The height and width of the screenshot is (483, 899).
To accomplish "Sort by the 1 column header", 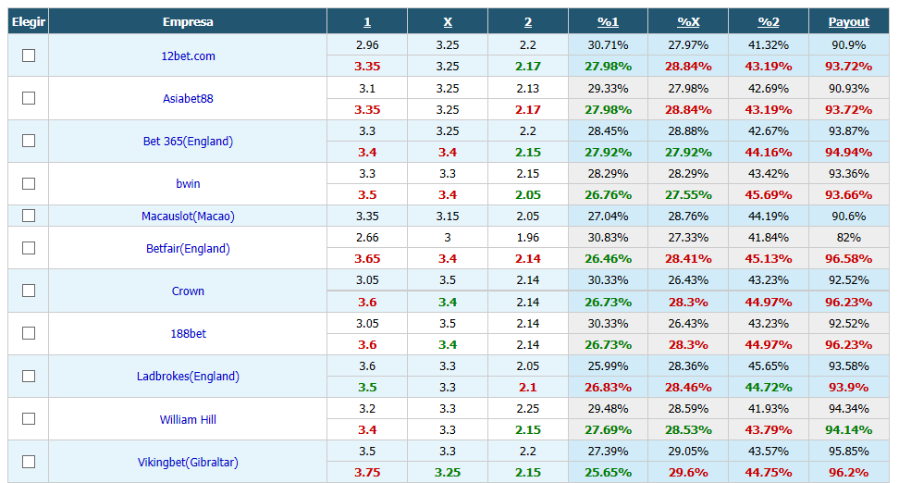I will tap(367, 22).
